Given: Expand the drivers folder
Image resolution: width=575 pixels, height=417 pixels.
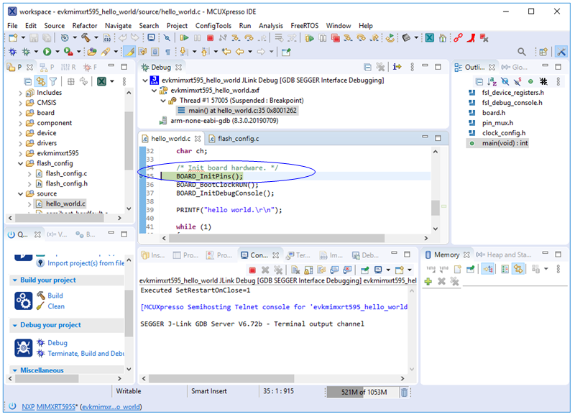Looking at the screenshot, I should click(x=21, y=143).
